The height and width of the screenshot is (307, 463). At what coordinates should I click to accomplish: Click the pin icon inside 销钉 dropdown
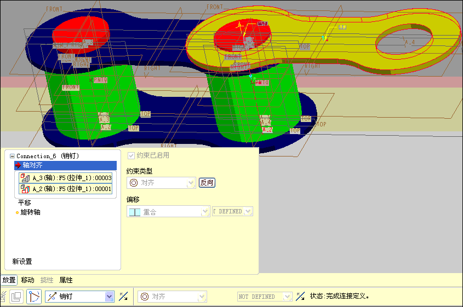coord(52,297)
